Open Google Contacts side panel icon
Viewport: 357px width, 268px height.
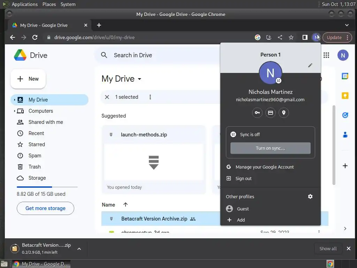tap(345, 135)
